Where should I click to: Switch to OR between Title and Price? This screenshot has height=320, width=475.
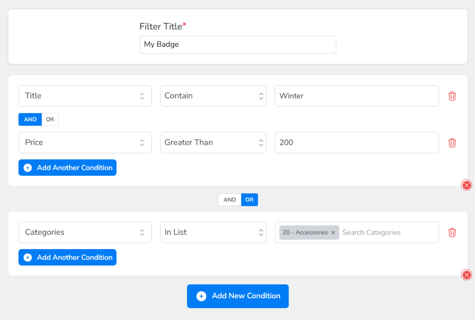pyautogui.click(x=50, y=119)
